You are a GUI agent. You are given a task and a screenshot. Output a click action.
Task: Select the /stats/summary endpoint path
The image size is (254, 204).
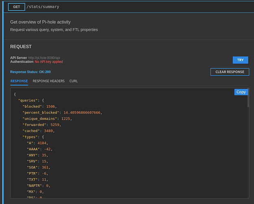point(43,7)
